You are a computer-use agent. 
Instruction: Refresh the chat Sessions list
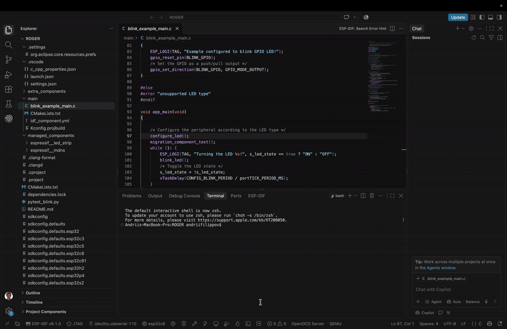(x=474, y=38)
